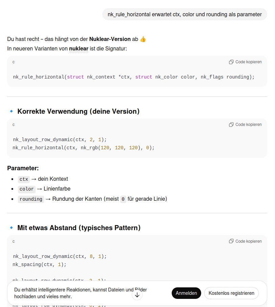Open the underlined nuklear link
This screenshot has height=307, width=275.
pyautogui.click(x=79, y=48)
